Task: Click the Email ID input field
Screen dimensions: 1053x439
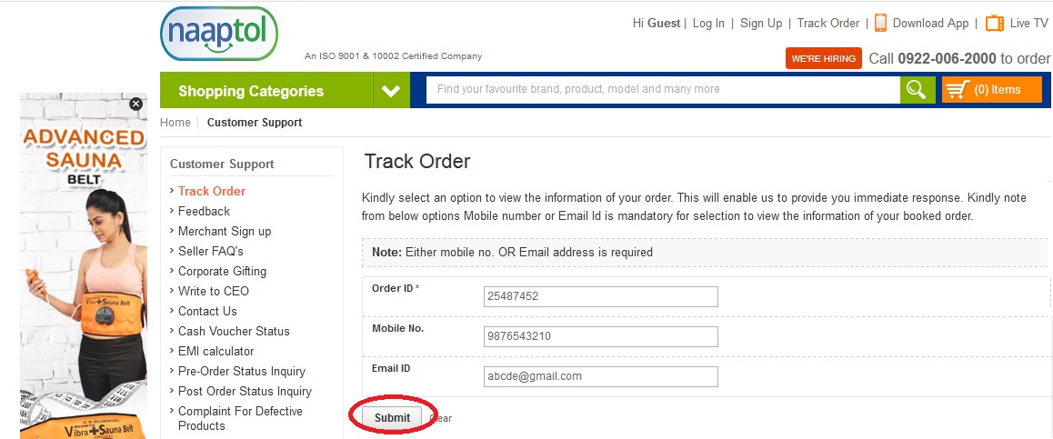Action: 600,376
